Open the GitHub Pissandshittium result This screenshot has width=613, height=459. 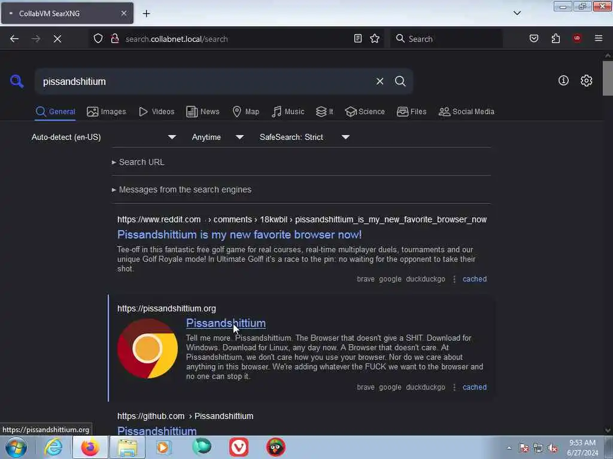(157, 430)
